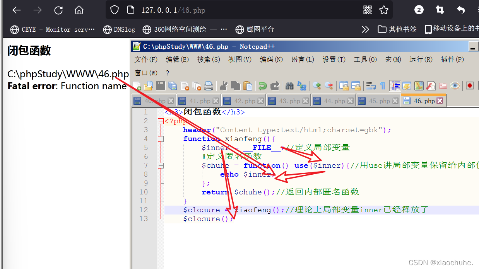
Task: Open the Function List panel icon
Action: coord(431,86)
